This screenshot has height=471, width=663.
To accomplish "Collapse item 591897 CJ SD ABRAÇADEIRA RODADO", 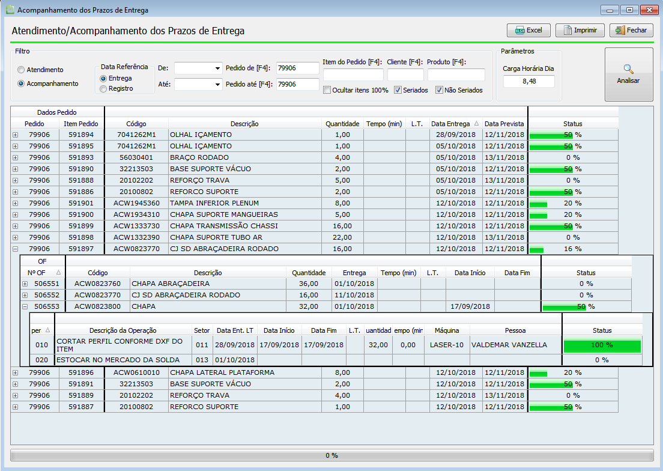I will click(15, 249).
